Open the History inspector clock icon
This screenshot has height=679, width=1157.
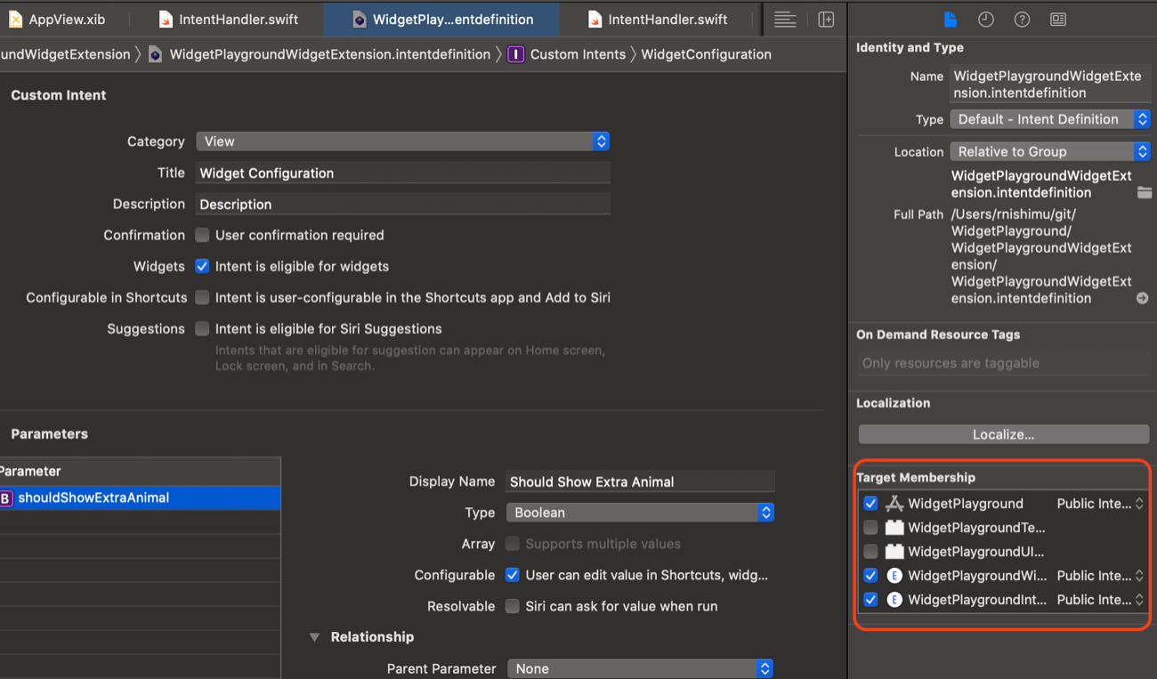click(x=985, y=20)
